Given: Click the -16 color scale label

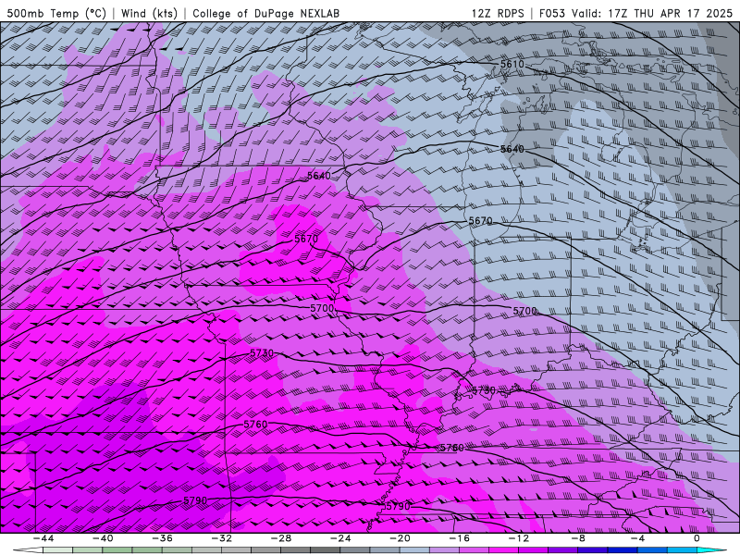Looking at the screenshot, I should (x=459, y=538).
